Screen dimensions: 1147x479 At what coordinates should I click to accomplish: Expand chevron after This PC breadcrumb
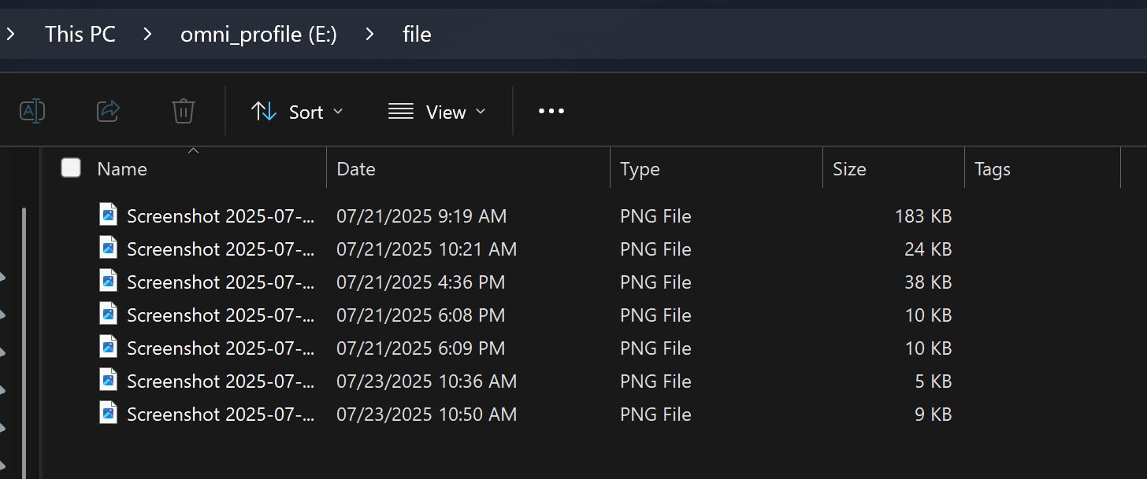(x=147, y=35)
